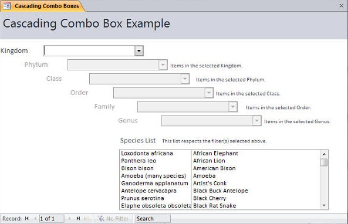Click the Cascading Combo Box Example heading
Image resolution: width=348 pixels, height=224 pixels.
(86, 23)
